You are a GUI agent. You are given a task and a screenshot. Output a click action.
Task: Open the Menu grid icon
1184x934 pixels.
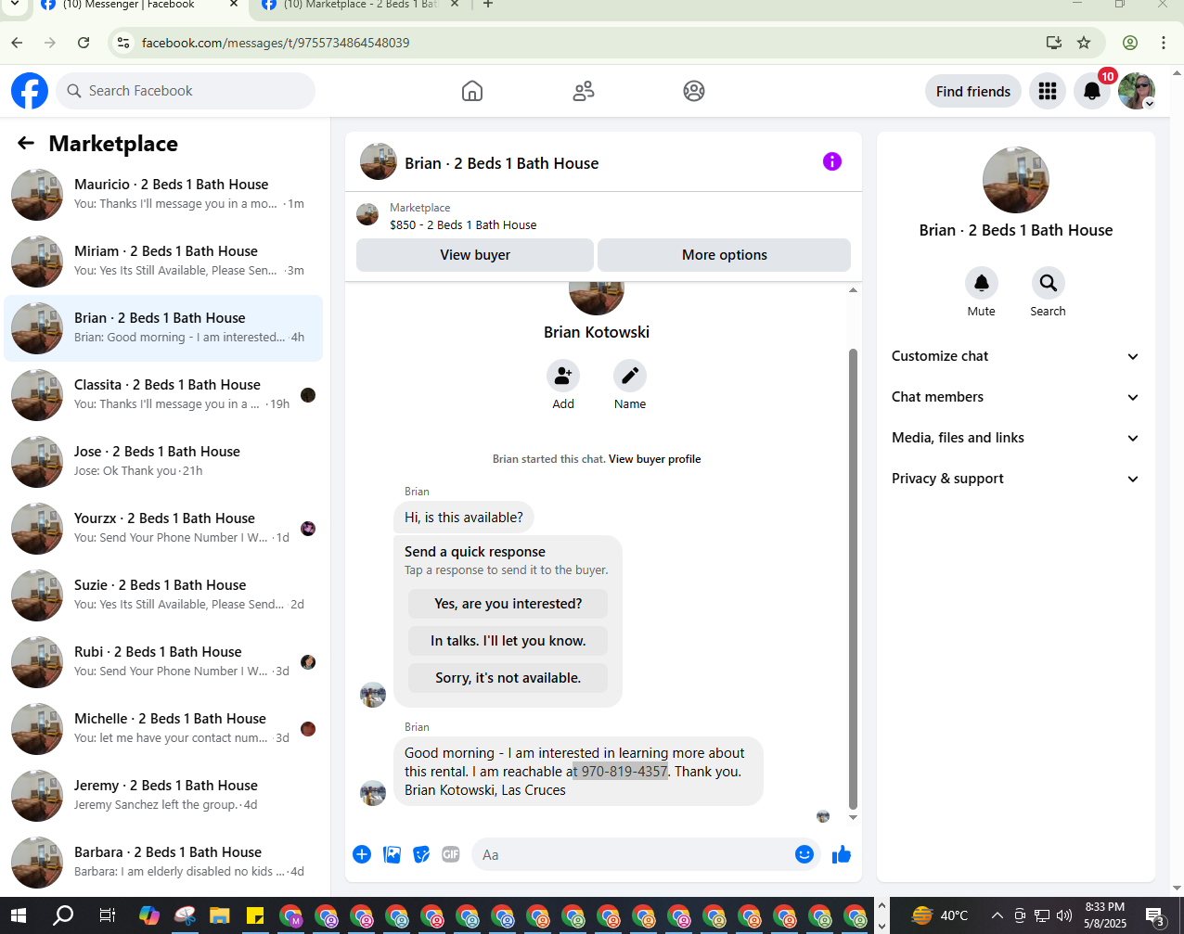point(1048,91)
